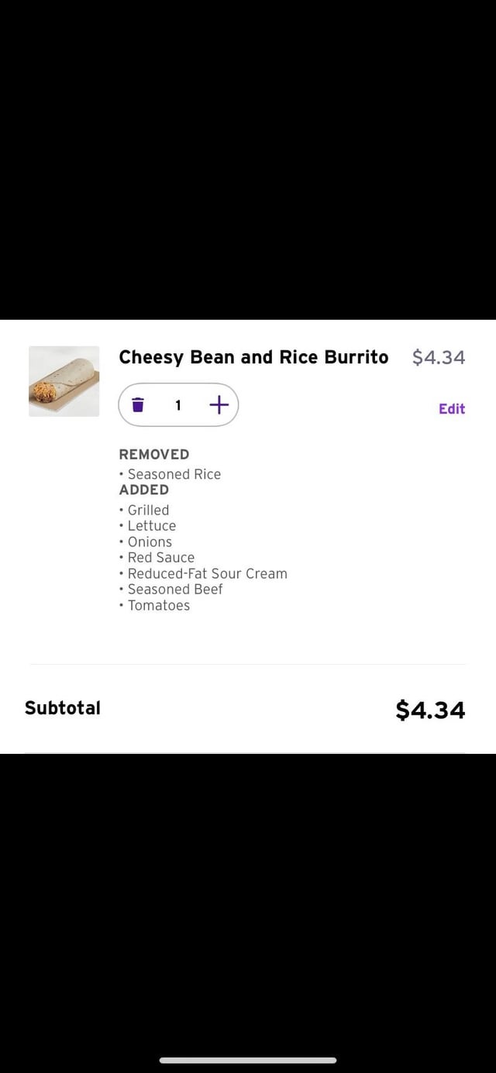Open Edit for the burrito order
The image size is (496, 1073).
[451, 408]
